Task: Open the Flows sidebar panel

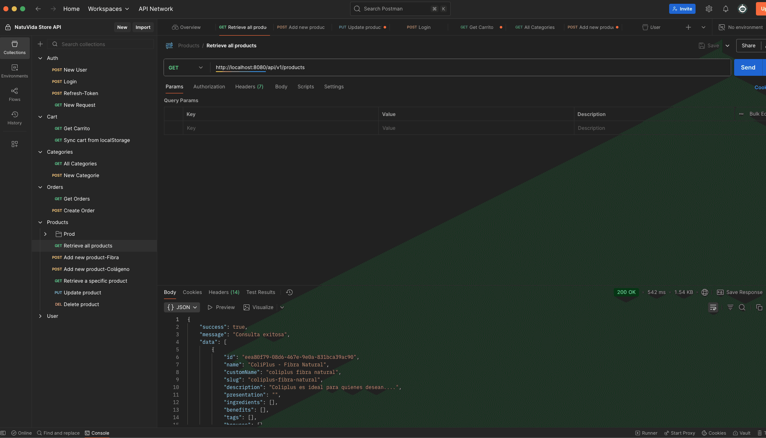Action: (15, 94)
